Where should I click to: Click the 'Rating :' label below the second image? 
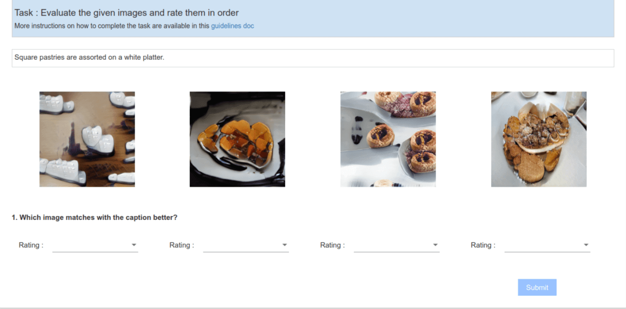click(x=182, y=245)
